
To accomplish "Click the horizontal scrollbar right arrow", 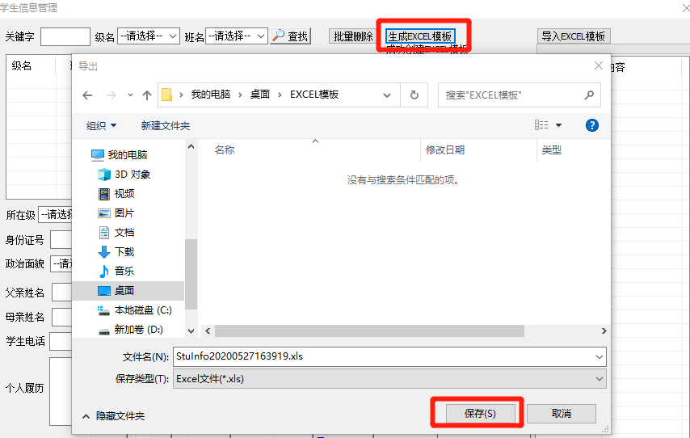I will [604, 331].
